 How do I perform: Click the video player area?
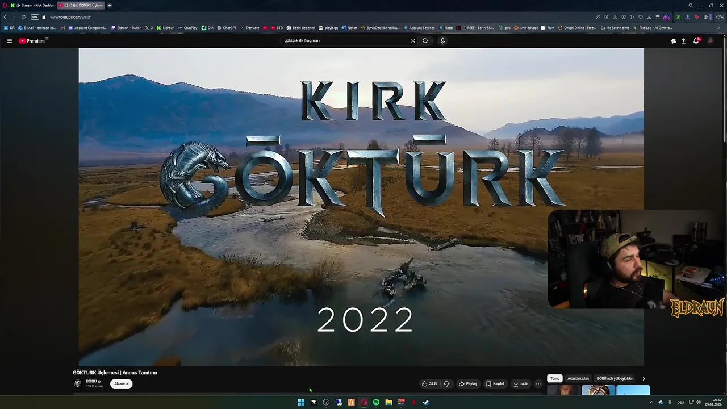pyautogui.click(x=361, y=207)
